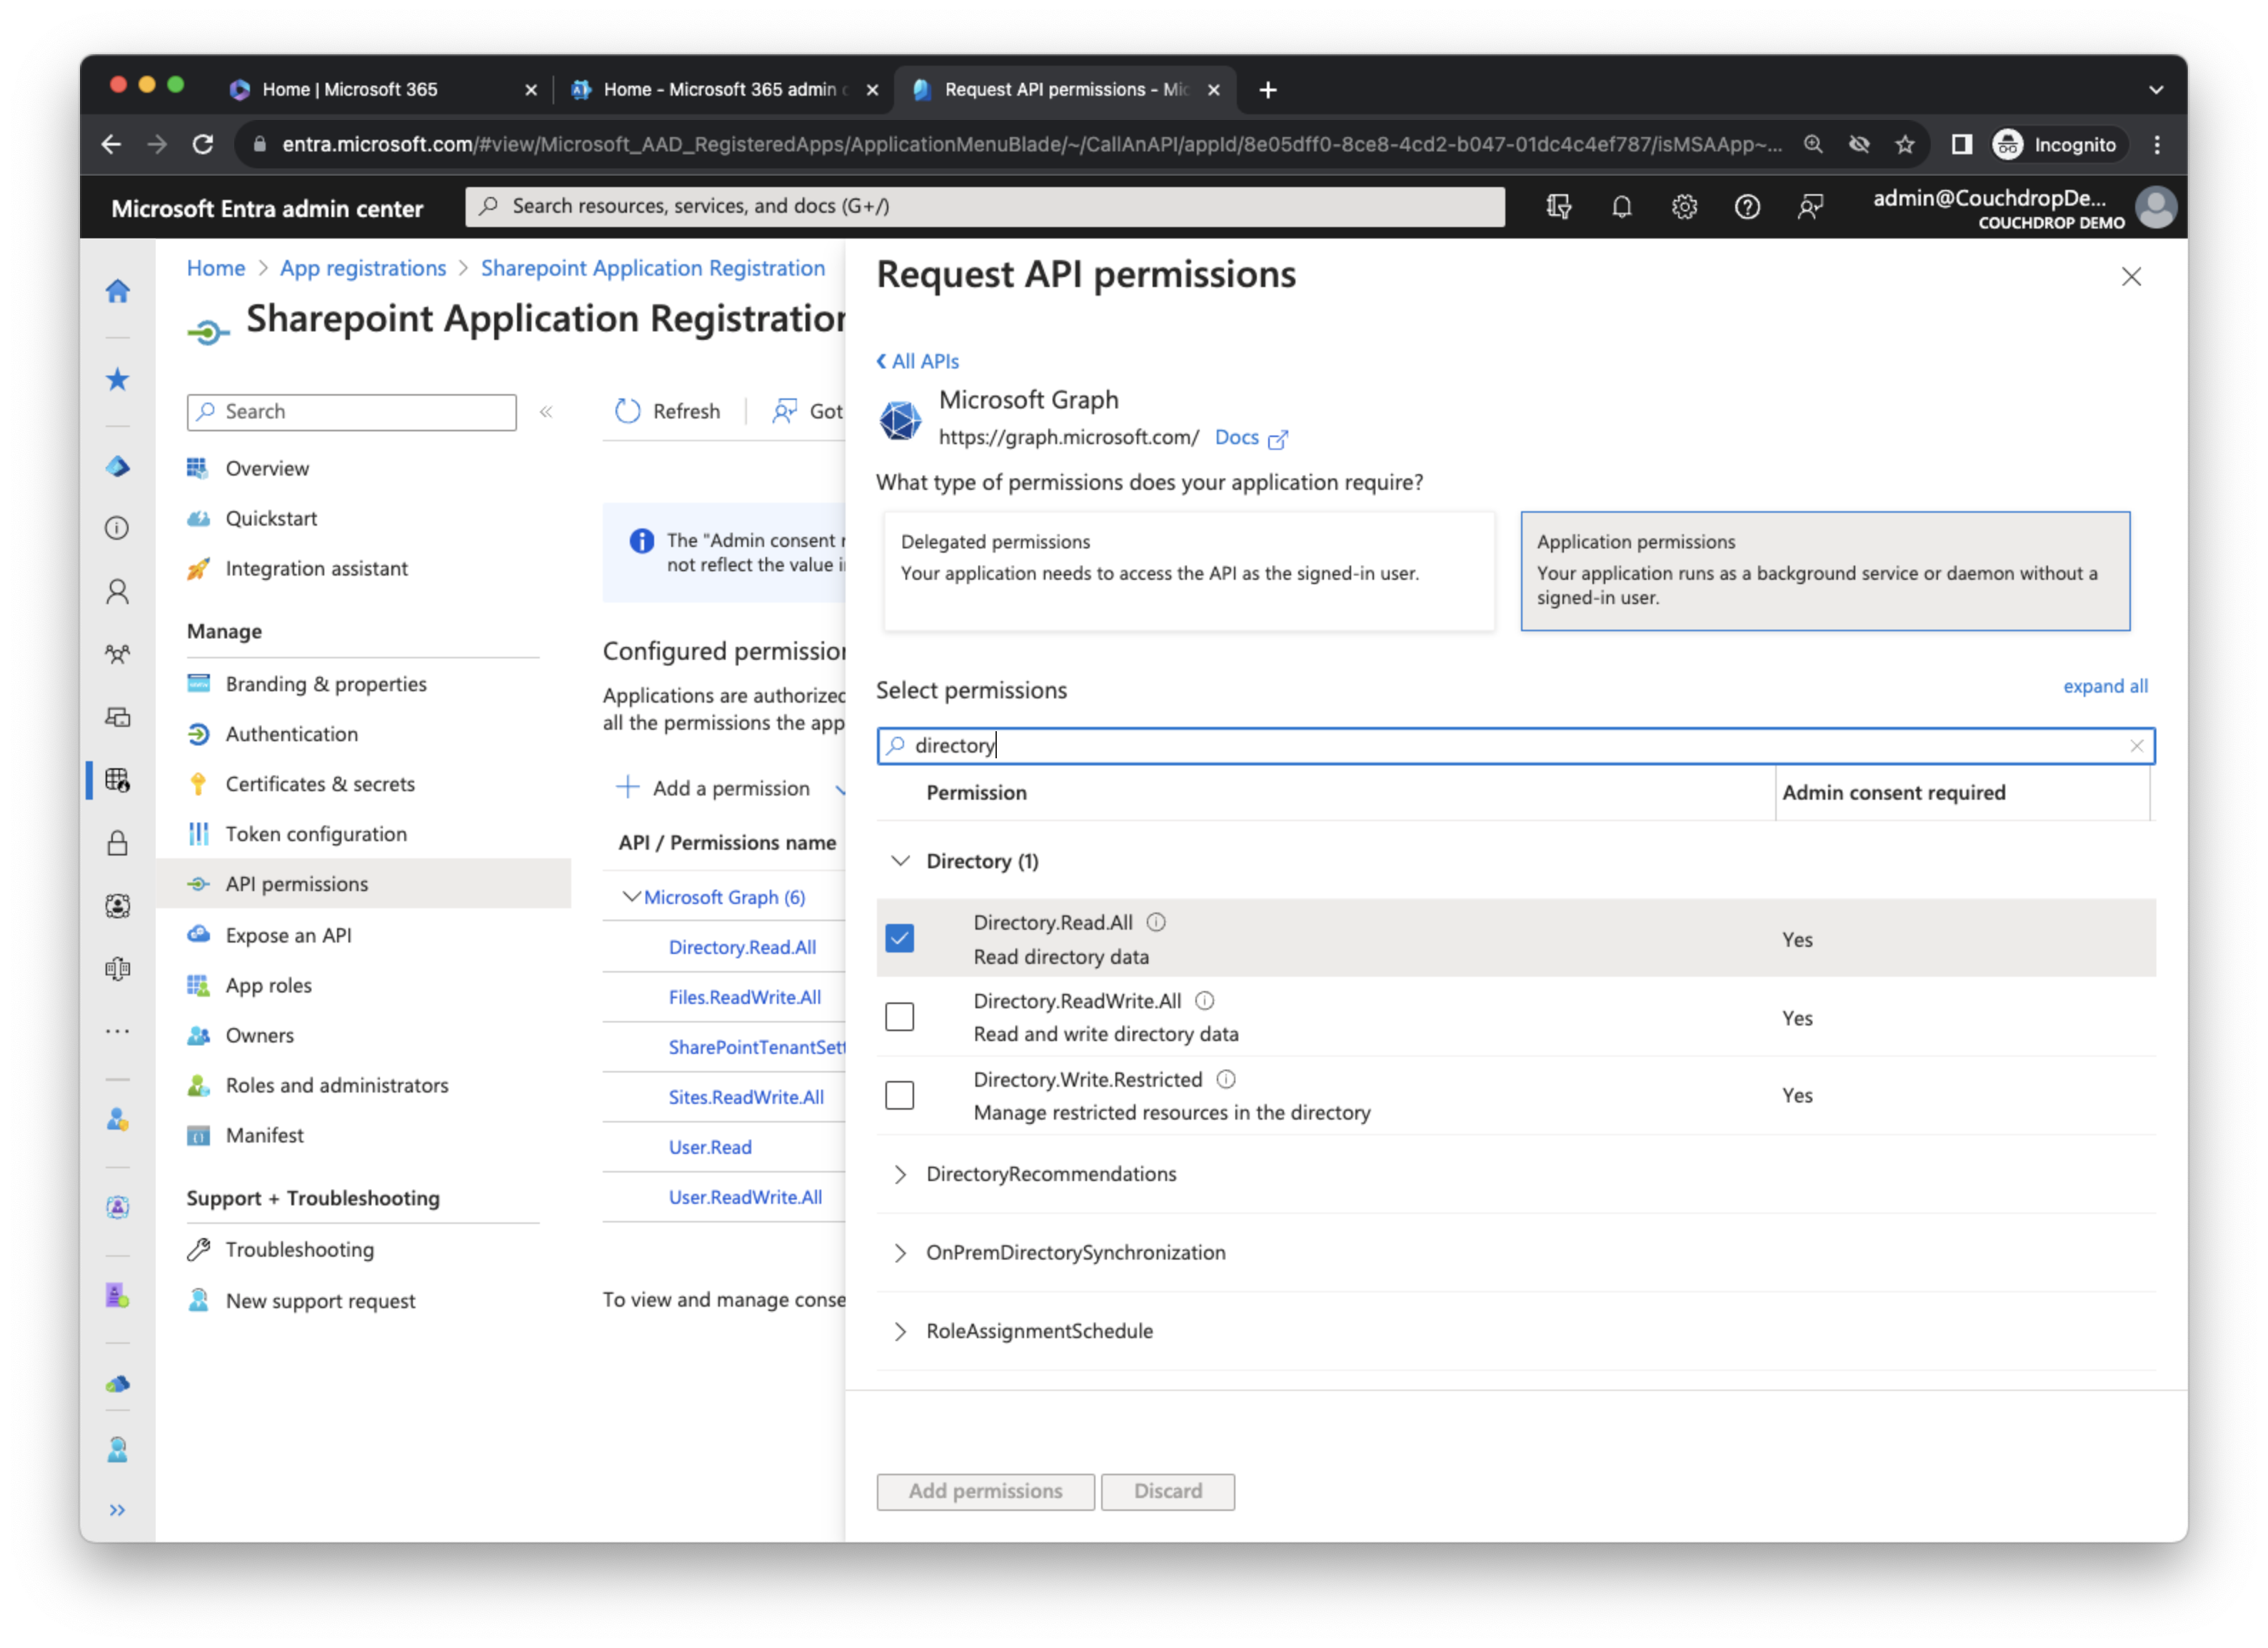Expand the DirectoryRecommendations group
Screen dimensions: 2268x1648
pos(900,1174)
